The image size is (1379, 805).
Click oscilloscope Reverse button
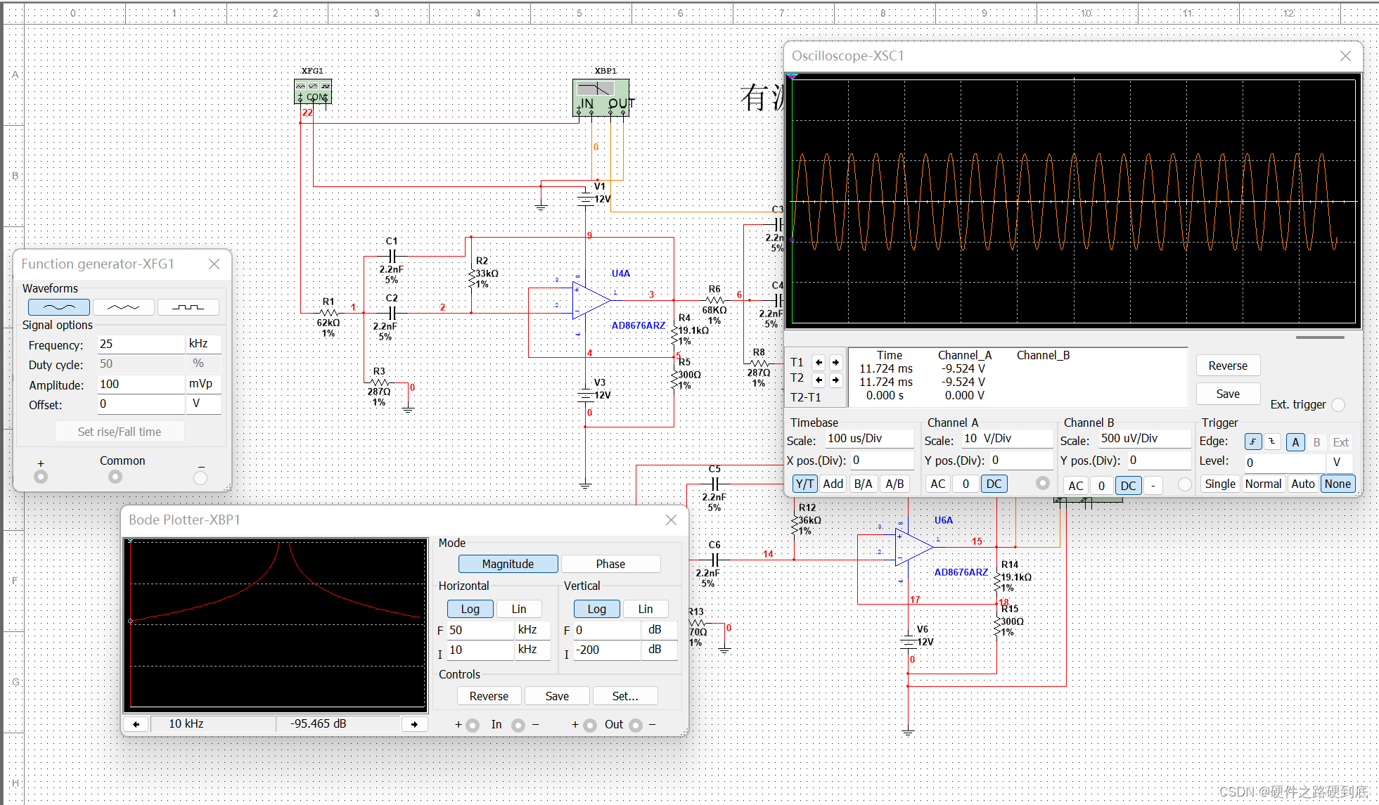[1228, 366]
